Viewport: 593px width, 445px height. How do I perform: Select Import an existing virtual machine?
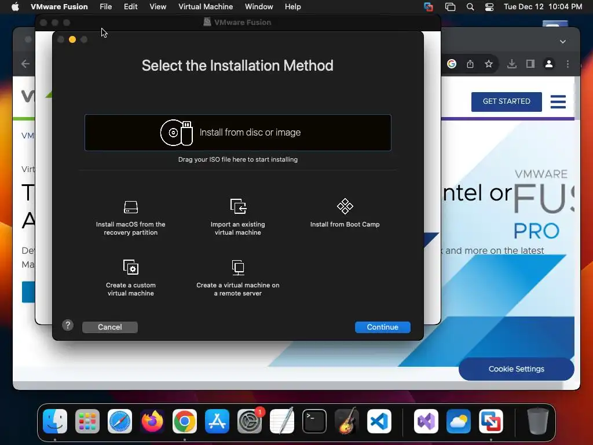point(238,218)
